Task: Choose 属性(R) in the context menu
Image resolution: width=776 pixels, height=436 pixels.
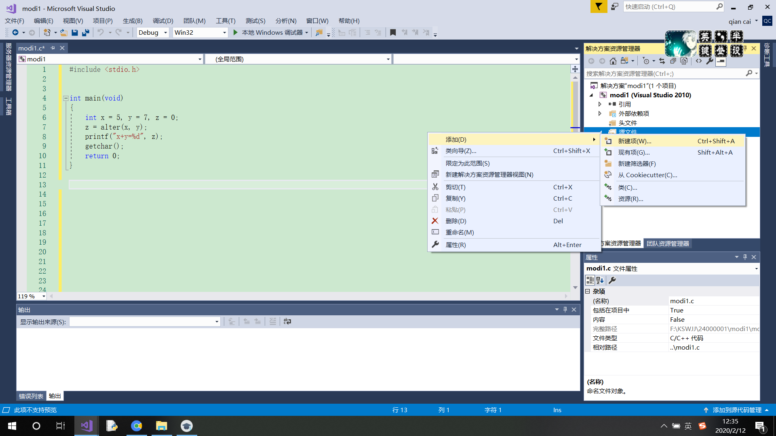Action: [455, 245]
